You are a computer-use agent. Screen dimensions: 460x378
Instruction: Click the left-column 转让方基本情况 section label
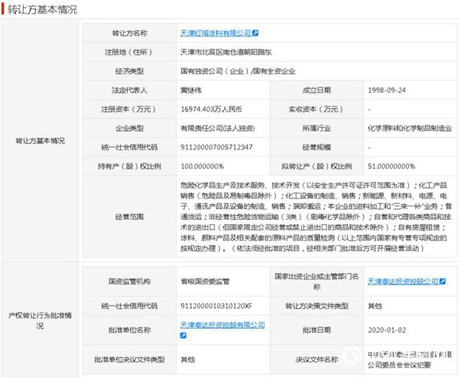pos(40,141)
